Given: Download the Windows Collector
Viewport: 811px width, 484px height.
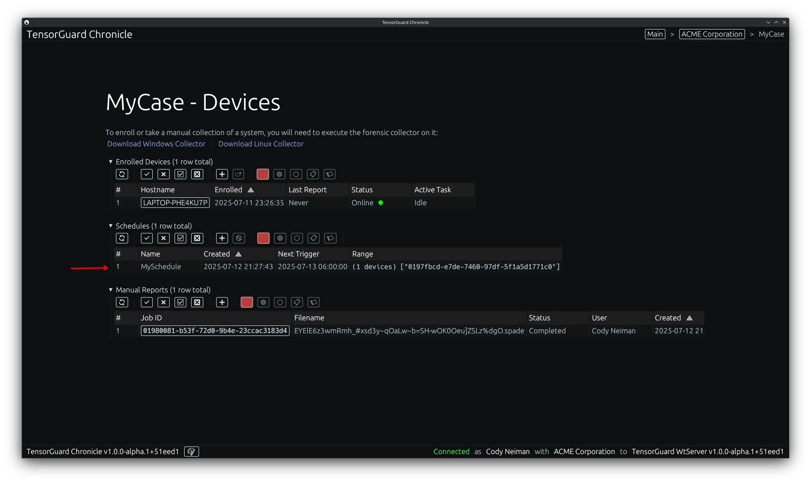Looking at the screenshot, I should (156, 144).
